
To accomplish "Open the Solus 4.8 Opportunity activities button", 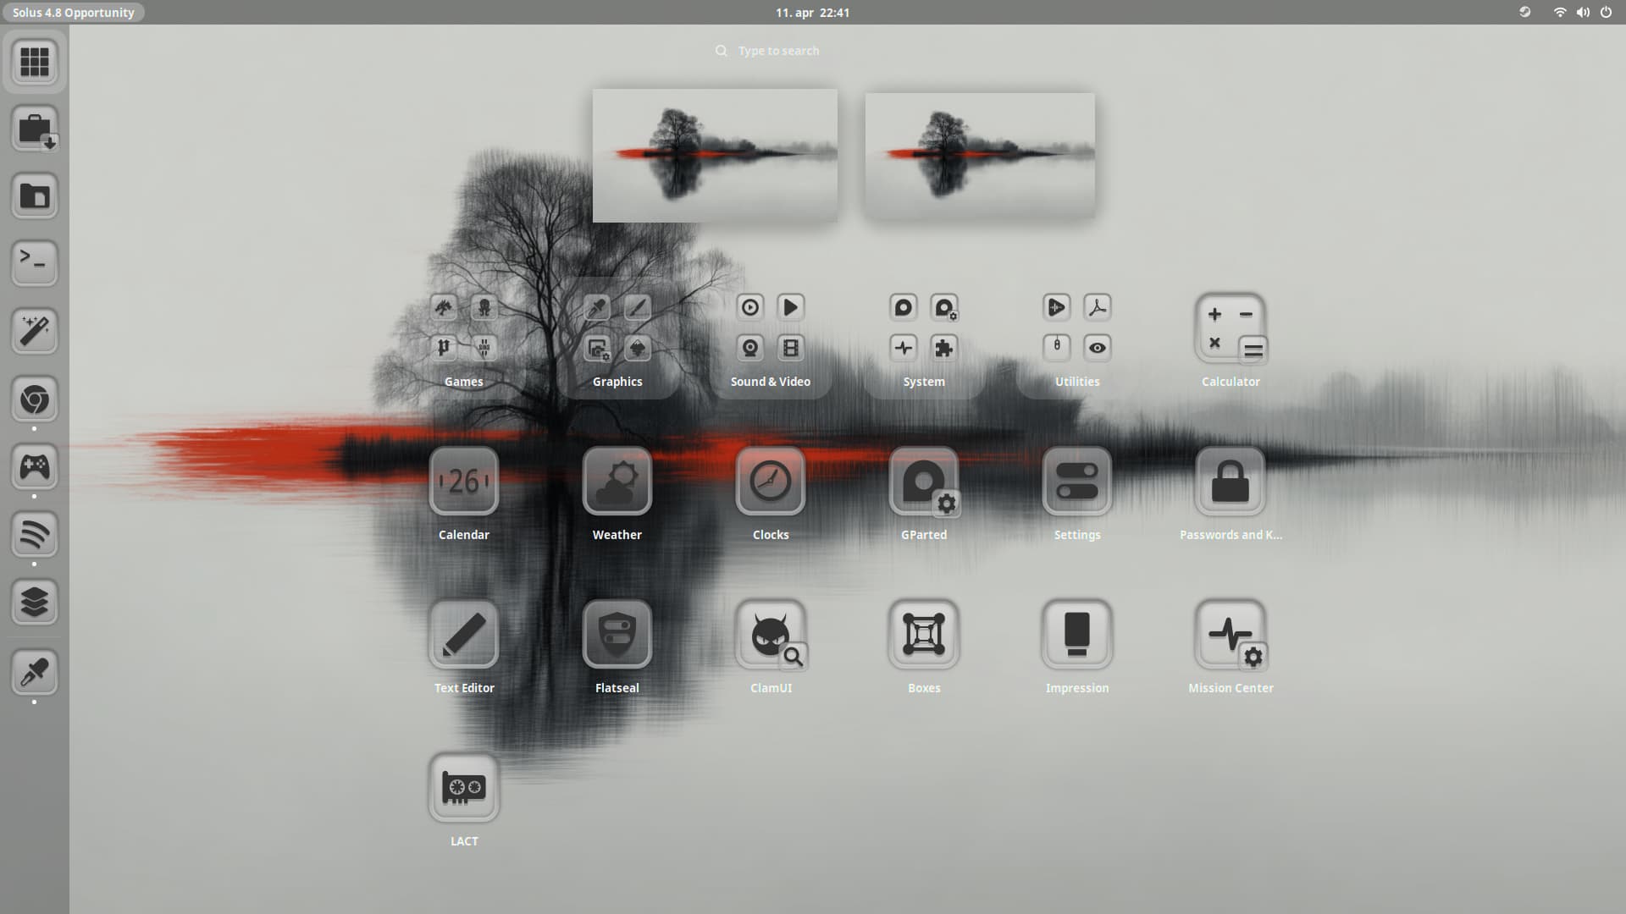I will tap(73, 13).
